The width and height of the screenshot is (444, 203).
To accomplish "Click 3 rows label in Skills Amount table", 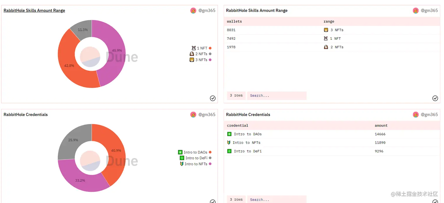I will coord(236,96).
